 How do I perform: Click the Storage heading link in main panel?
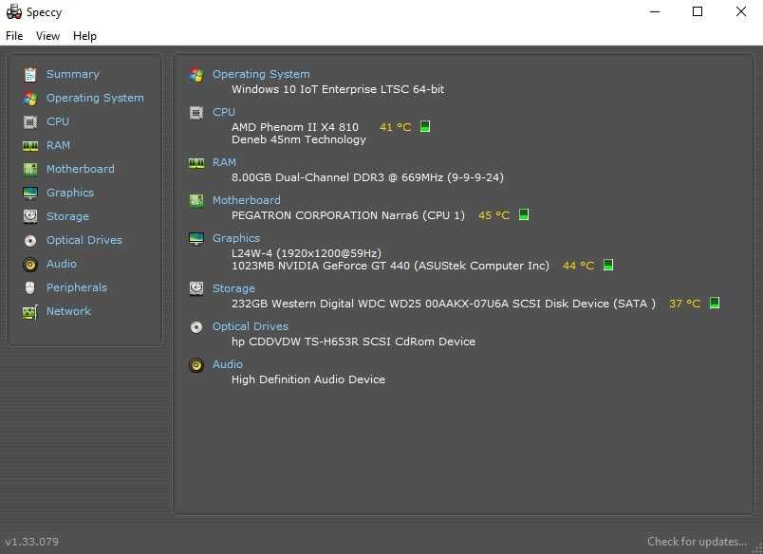[x=233, y=288]
